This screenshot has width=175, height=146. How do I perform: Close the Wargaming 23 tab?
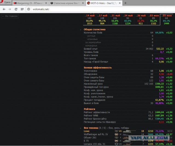[x=46, y=3]
